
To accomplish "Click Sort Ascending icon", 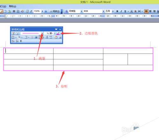I will coord(13,41).
